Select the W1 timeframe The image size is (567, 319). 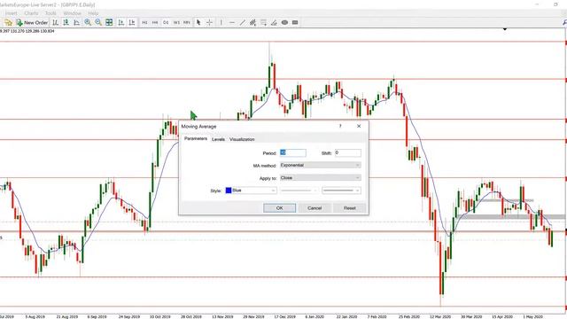(176, 22)
